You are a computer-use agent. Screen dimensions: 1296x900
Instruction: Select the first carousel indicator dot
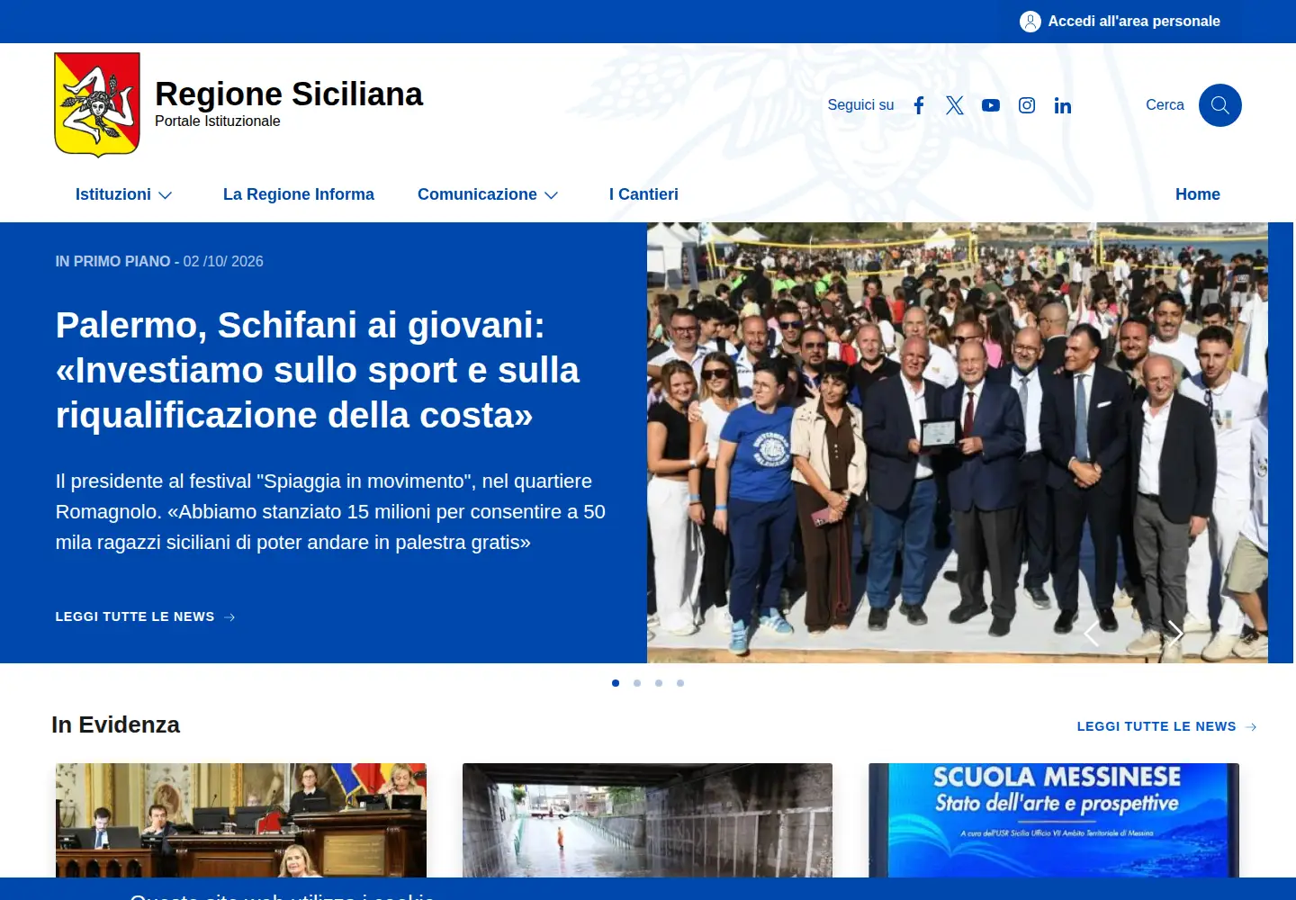click(616, 683)
